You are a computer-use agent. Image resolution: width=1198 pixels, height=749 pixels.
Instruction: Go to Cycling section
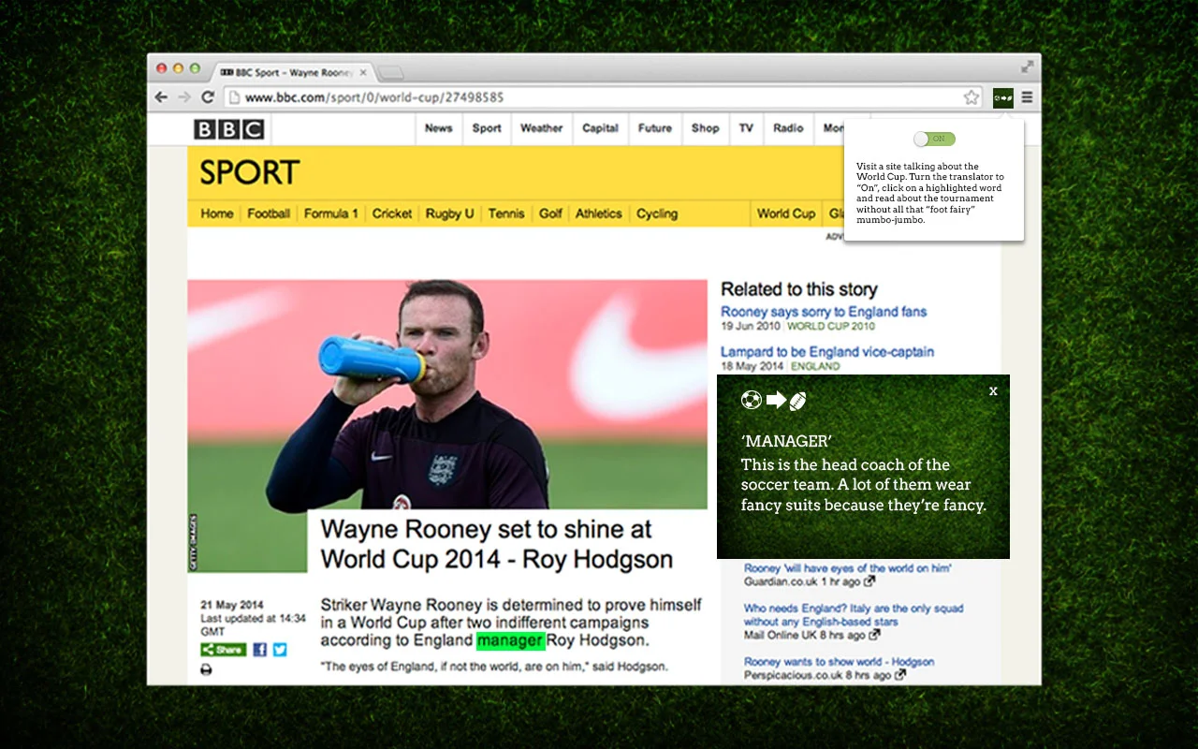(x=657, y=213)
